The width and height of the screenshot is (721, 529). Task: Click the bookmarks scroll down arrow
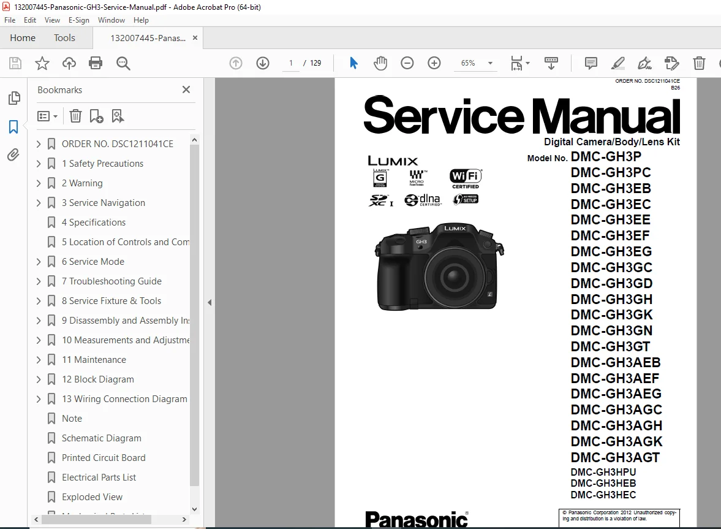(194, 509)
